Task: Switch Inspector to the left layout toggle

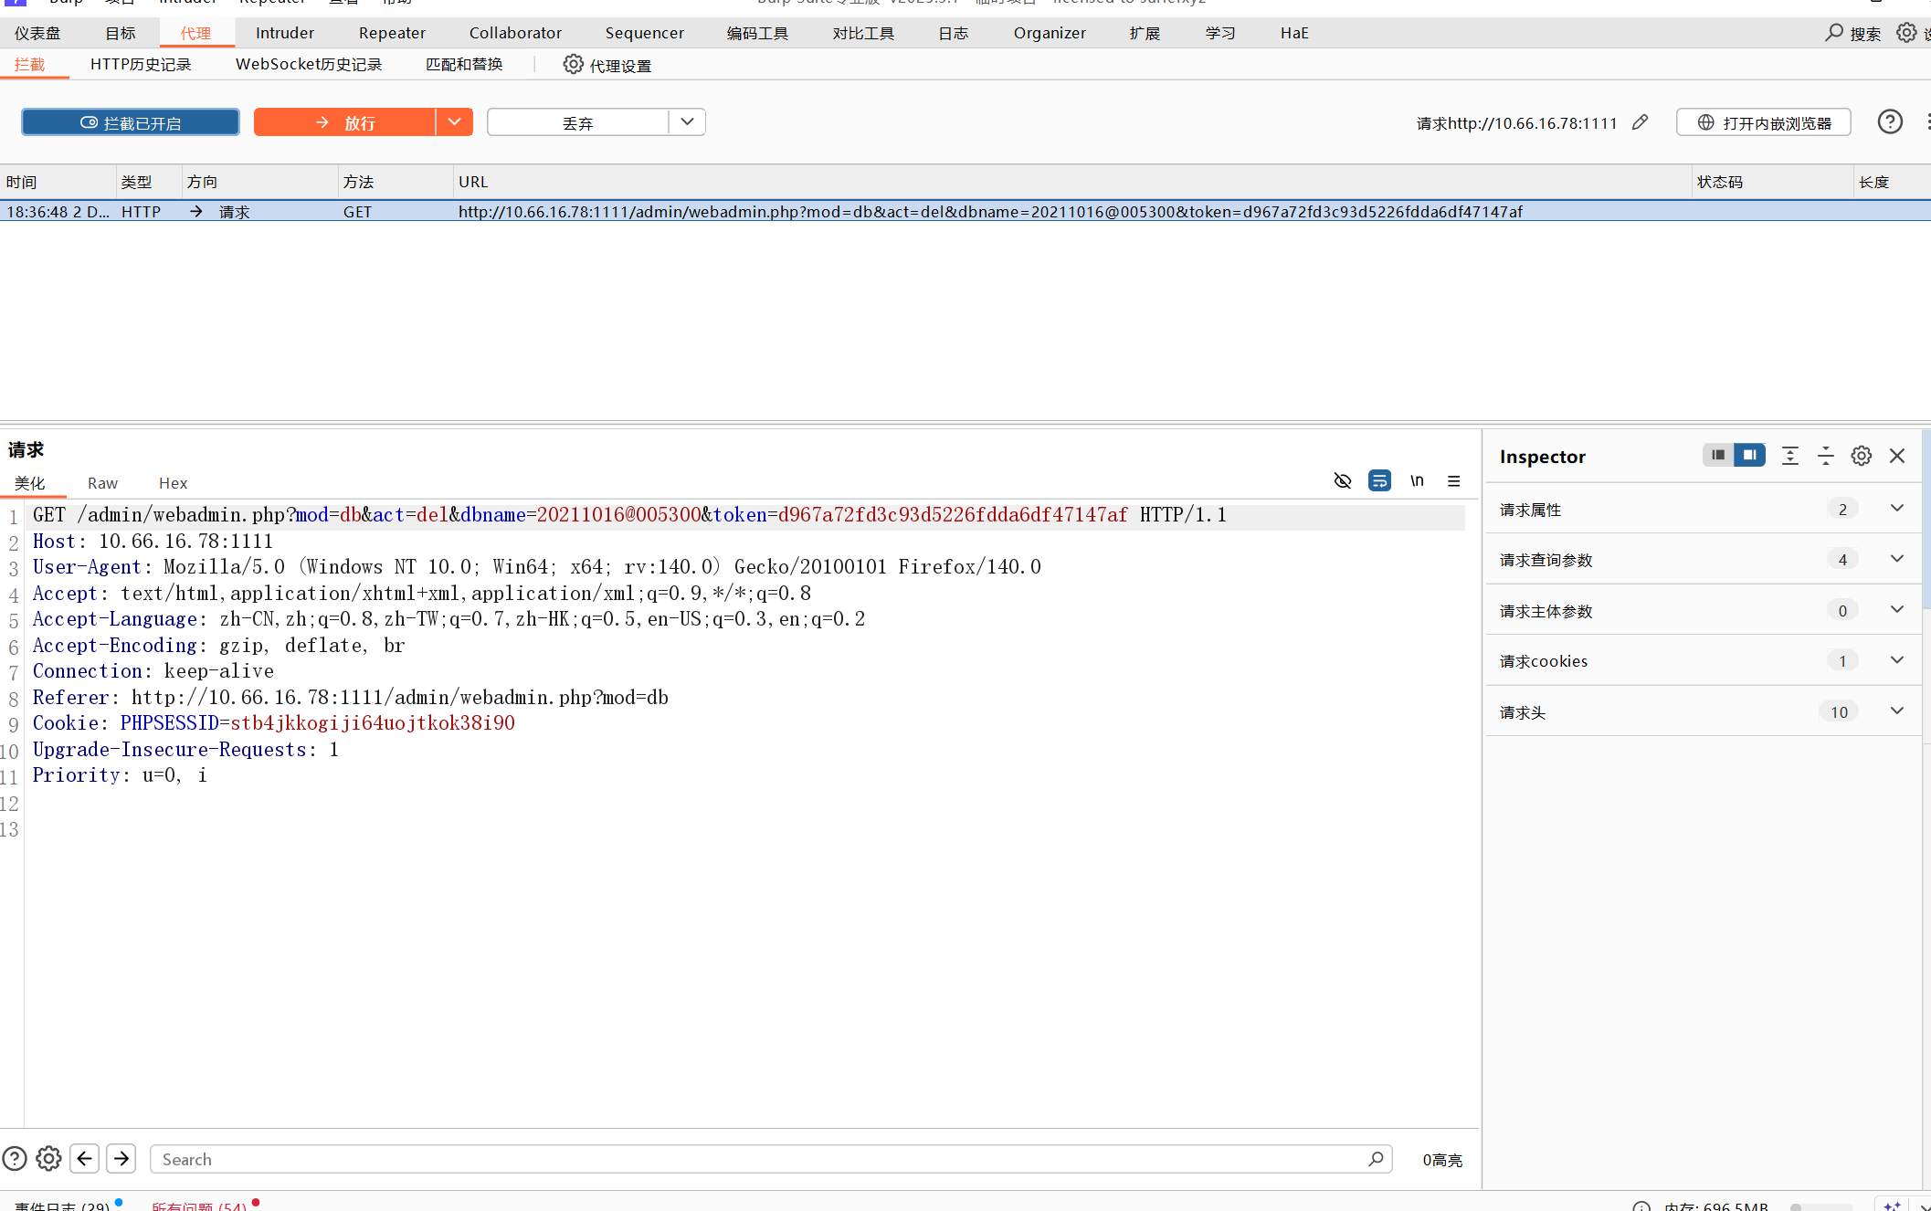Action: pos(1718,455)
